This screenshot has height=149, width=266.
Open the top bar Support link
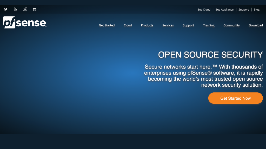pos(243,10)
